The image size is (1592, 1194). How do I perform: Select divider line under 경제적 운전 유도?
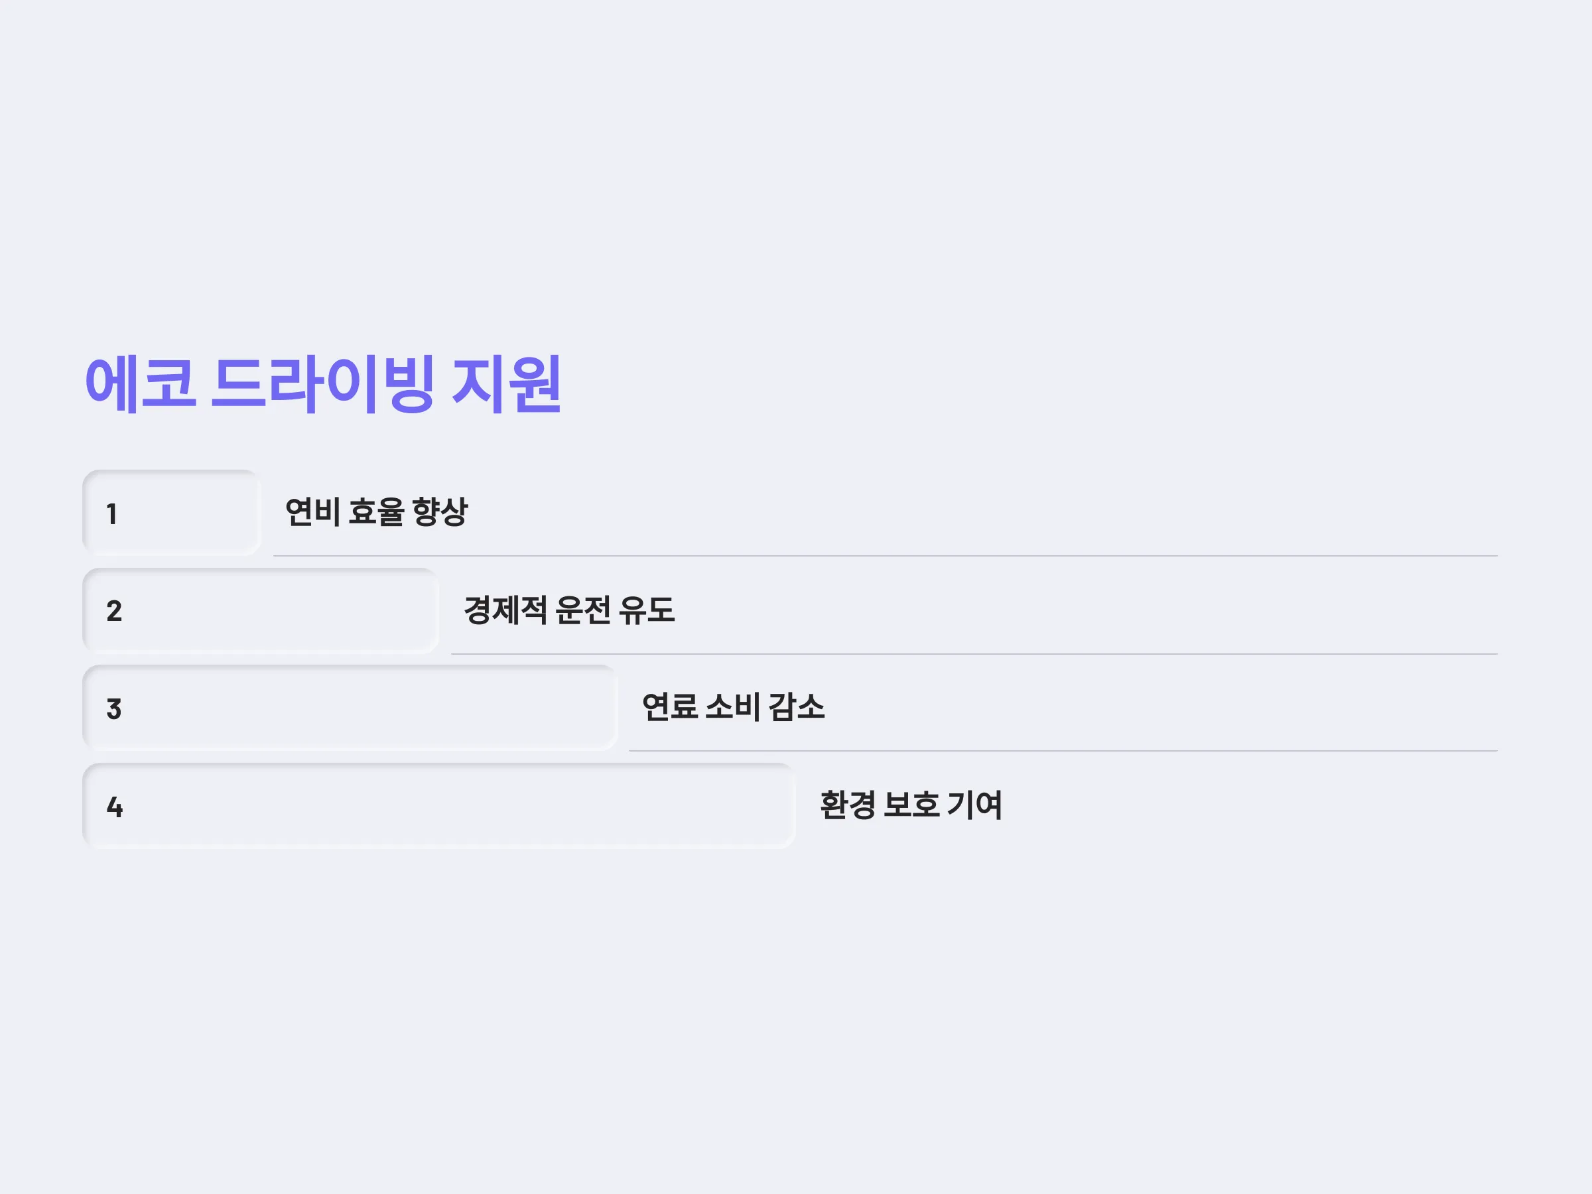974,653
